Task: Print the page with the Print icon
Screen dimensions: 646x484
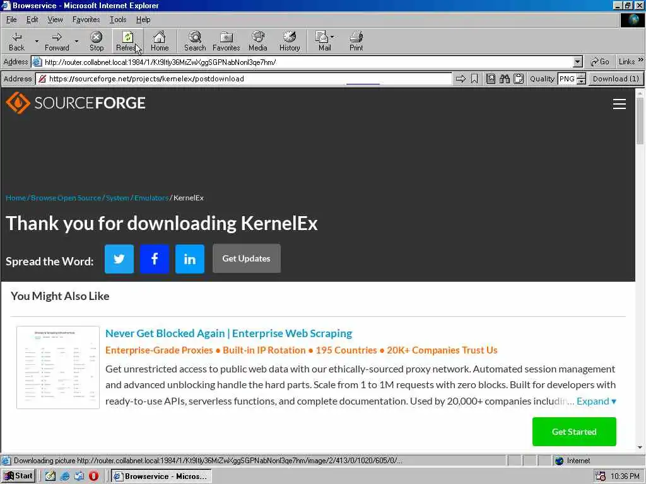Action: click(356, 41)
